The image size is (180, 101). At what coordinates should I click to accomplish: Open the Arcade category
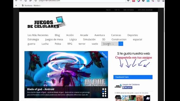tap(84, 35)
